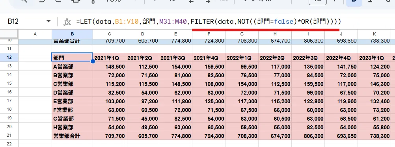395x147 pixels.
Task: Click the 2023年1Q header cell
Action: click(x=375, y=58)
